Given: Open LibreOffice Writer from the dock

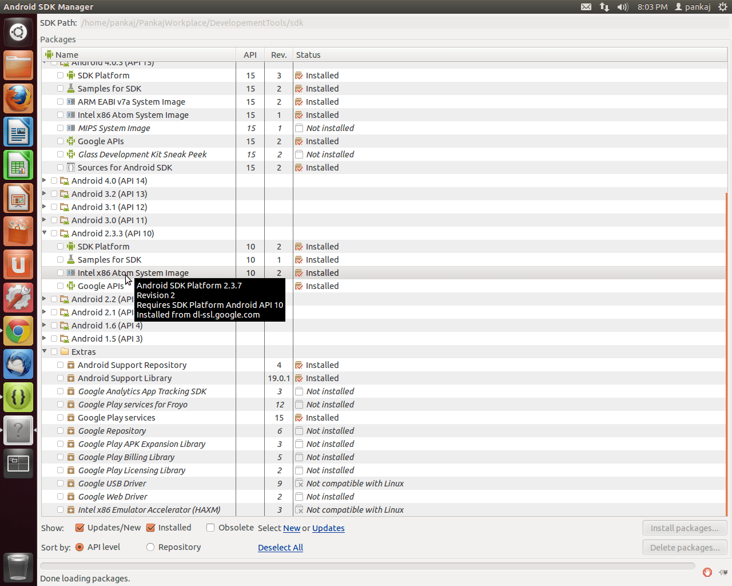Looking at the screenshot, I should pyautogui.click(x=18, y=132).
